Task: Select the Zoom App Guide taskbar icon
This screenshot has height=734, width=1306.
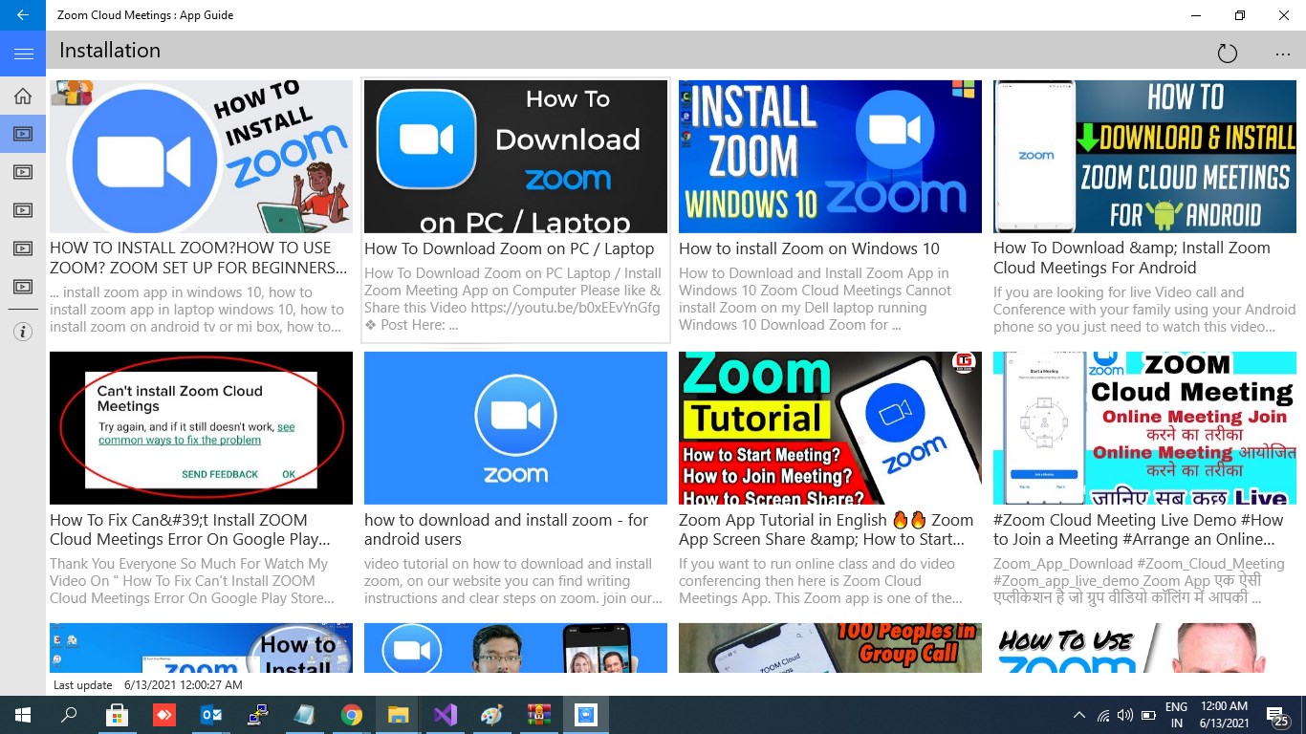Action: coord(585,715)
